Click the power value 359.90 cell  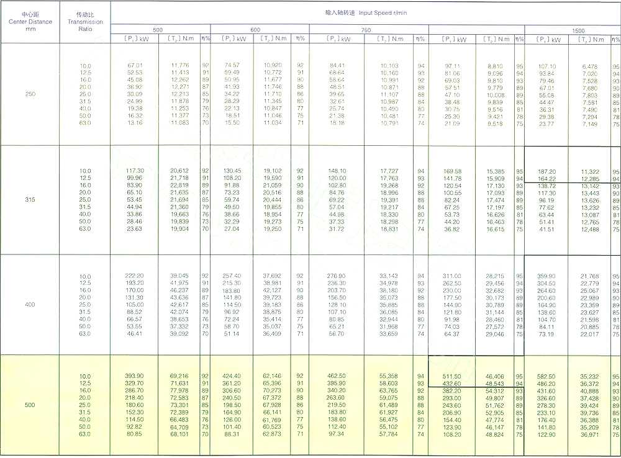point(547,276)
